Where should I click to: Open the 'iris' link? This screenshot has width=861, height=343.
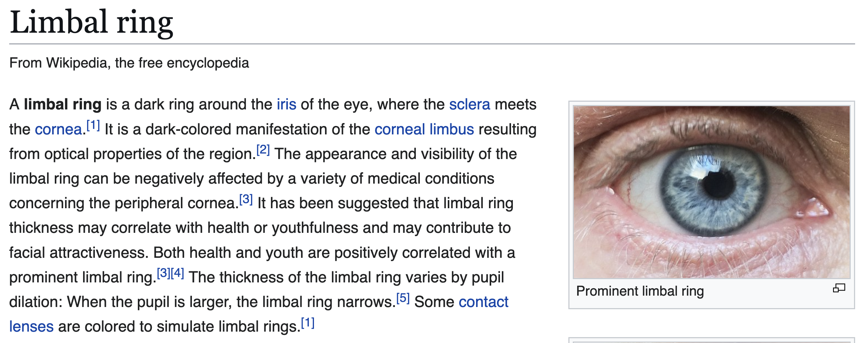[x=286, y=105]
